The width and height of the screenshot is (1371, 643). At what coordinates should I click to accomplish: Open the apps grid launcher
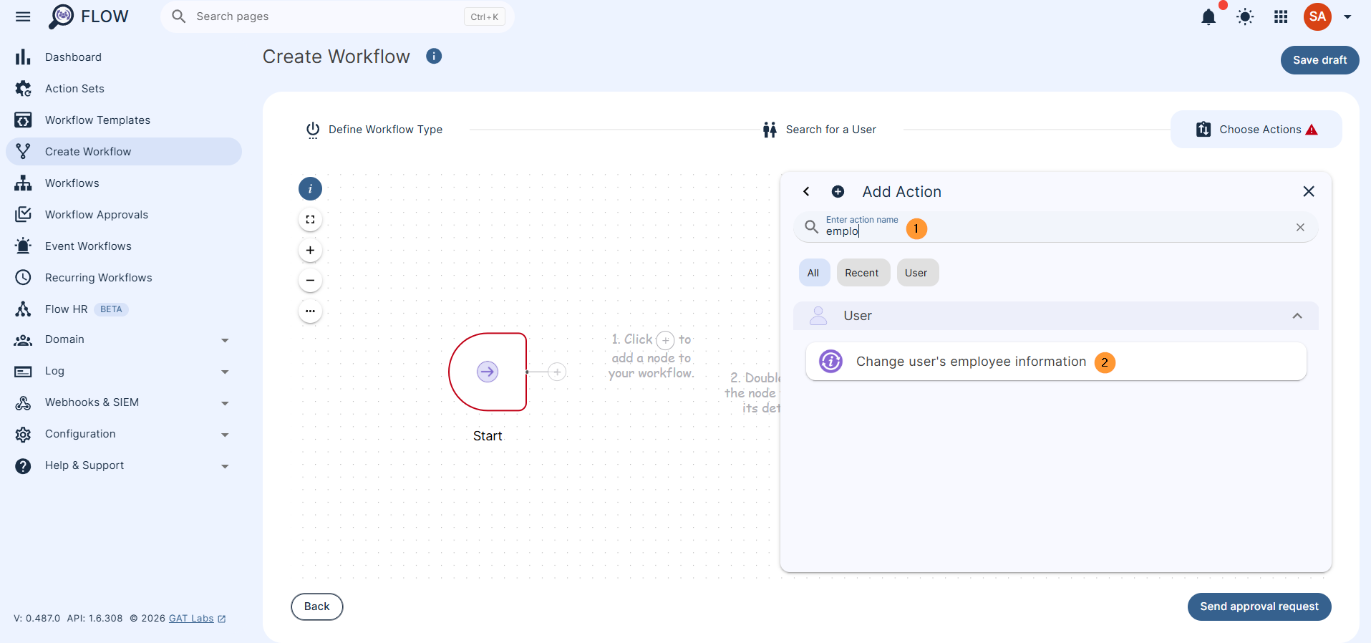(1281, 16)
